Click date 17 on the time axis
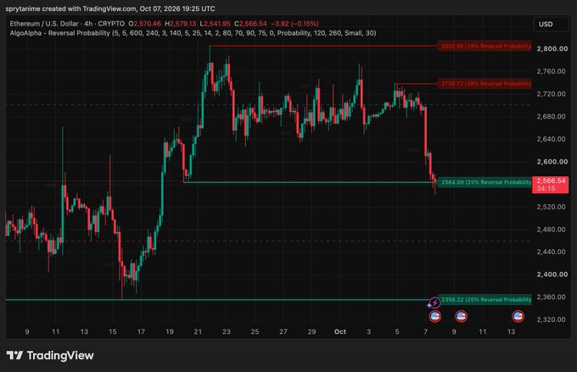577x372 pixels. click(141, 331)
